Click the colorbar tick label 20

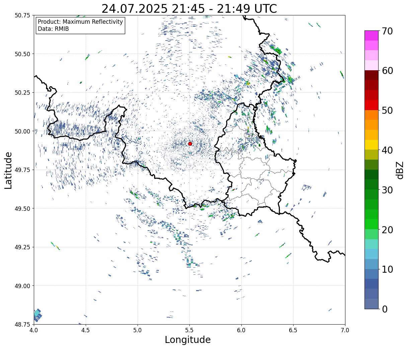387,230
